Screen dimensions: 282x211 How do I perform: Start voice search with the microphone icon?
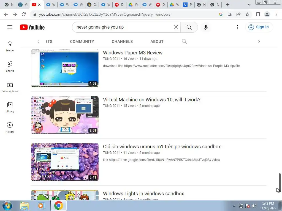coord(205,27)
